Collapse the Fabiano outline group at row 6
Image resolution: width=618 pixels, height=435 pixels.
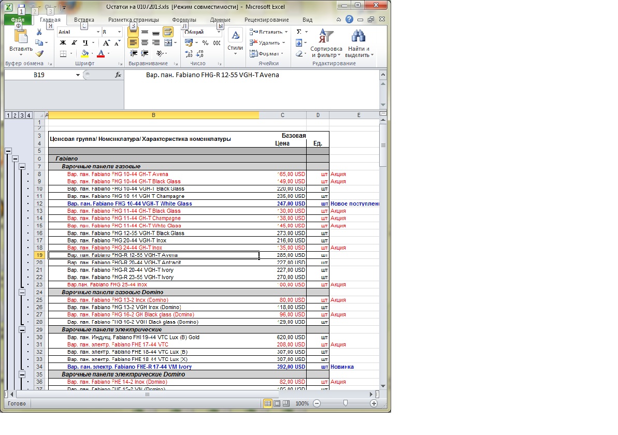click(15, 159)
